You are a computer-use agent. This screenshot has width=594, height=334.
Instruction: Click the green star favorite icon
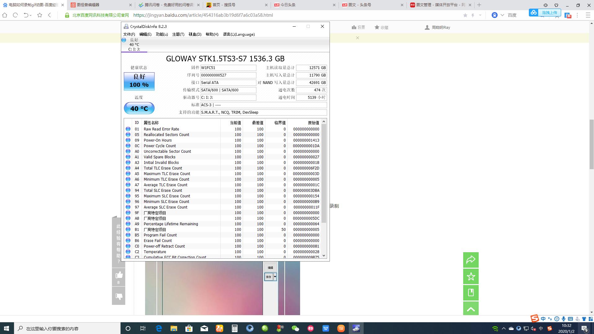471,276
